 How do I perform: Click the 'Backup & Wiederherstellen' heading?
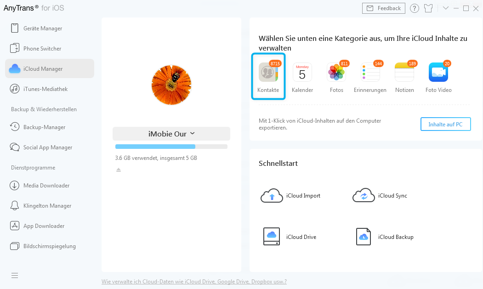point(44,109)
